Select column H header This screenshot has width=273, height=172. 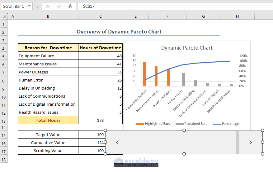click(237, 16)
